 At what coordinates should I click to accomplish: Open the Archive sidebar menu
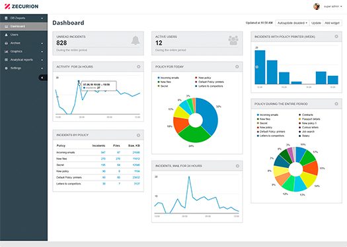tap(24, 43)
